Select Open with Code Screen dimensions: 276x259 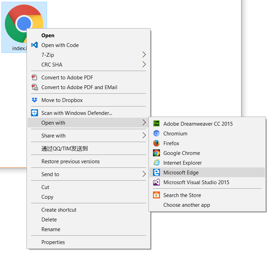pos(89,45)
